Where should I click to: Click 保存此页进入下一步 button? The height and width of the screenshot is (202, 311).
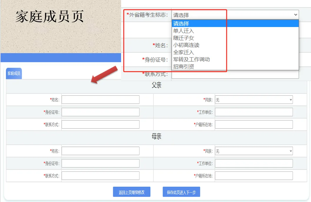point(181,192)
